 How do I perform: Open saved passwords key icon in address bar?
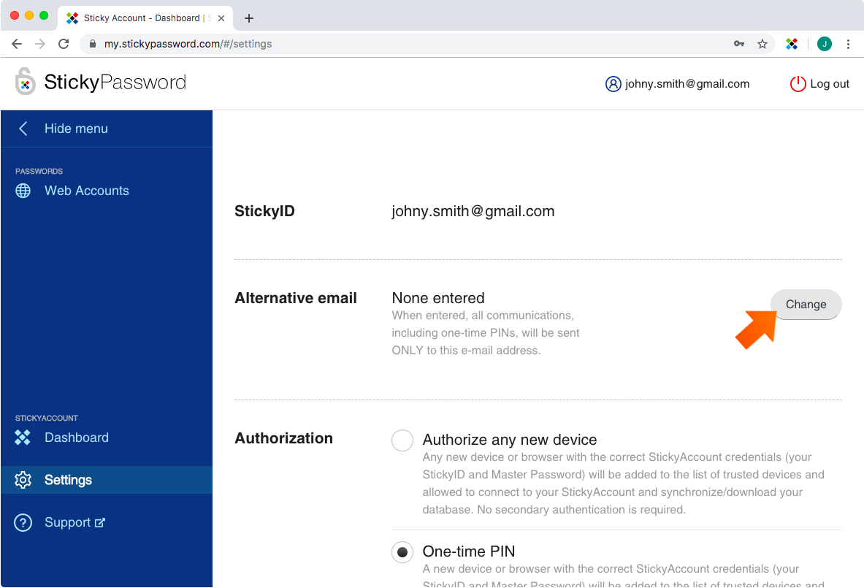[739, 44]
